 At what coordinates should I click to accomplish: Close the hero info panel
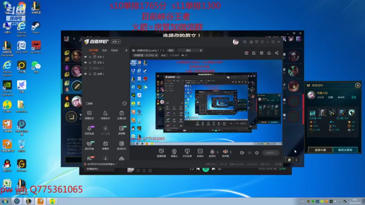coord(358,86)
